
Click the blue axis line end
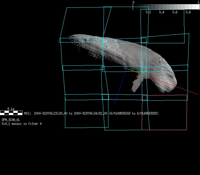point(115,103)
